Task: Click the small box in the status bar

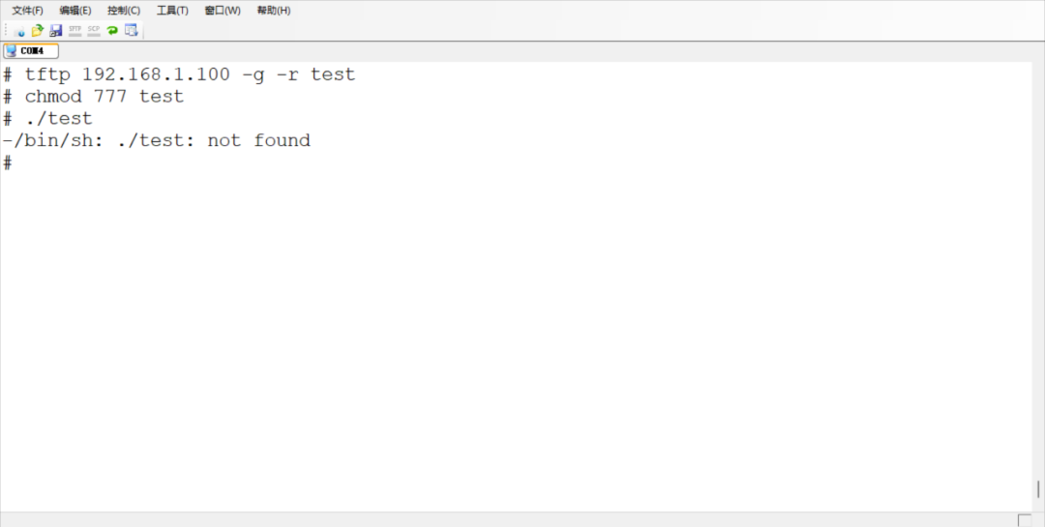Action: click(x=1025, y=520)
